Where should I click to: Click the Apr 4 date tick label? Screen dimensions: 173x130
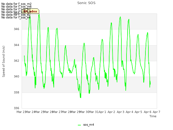(129, 112)
